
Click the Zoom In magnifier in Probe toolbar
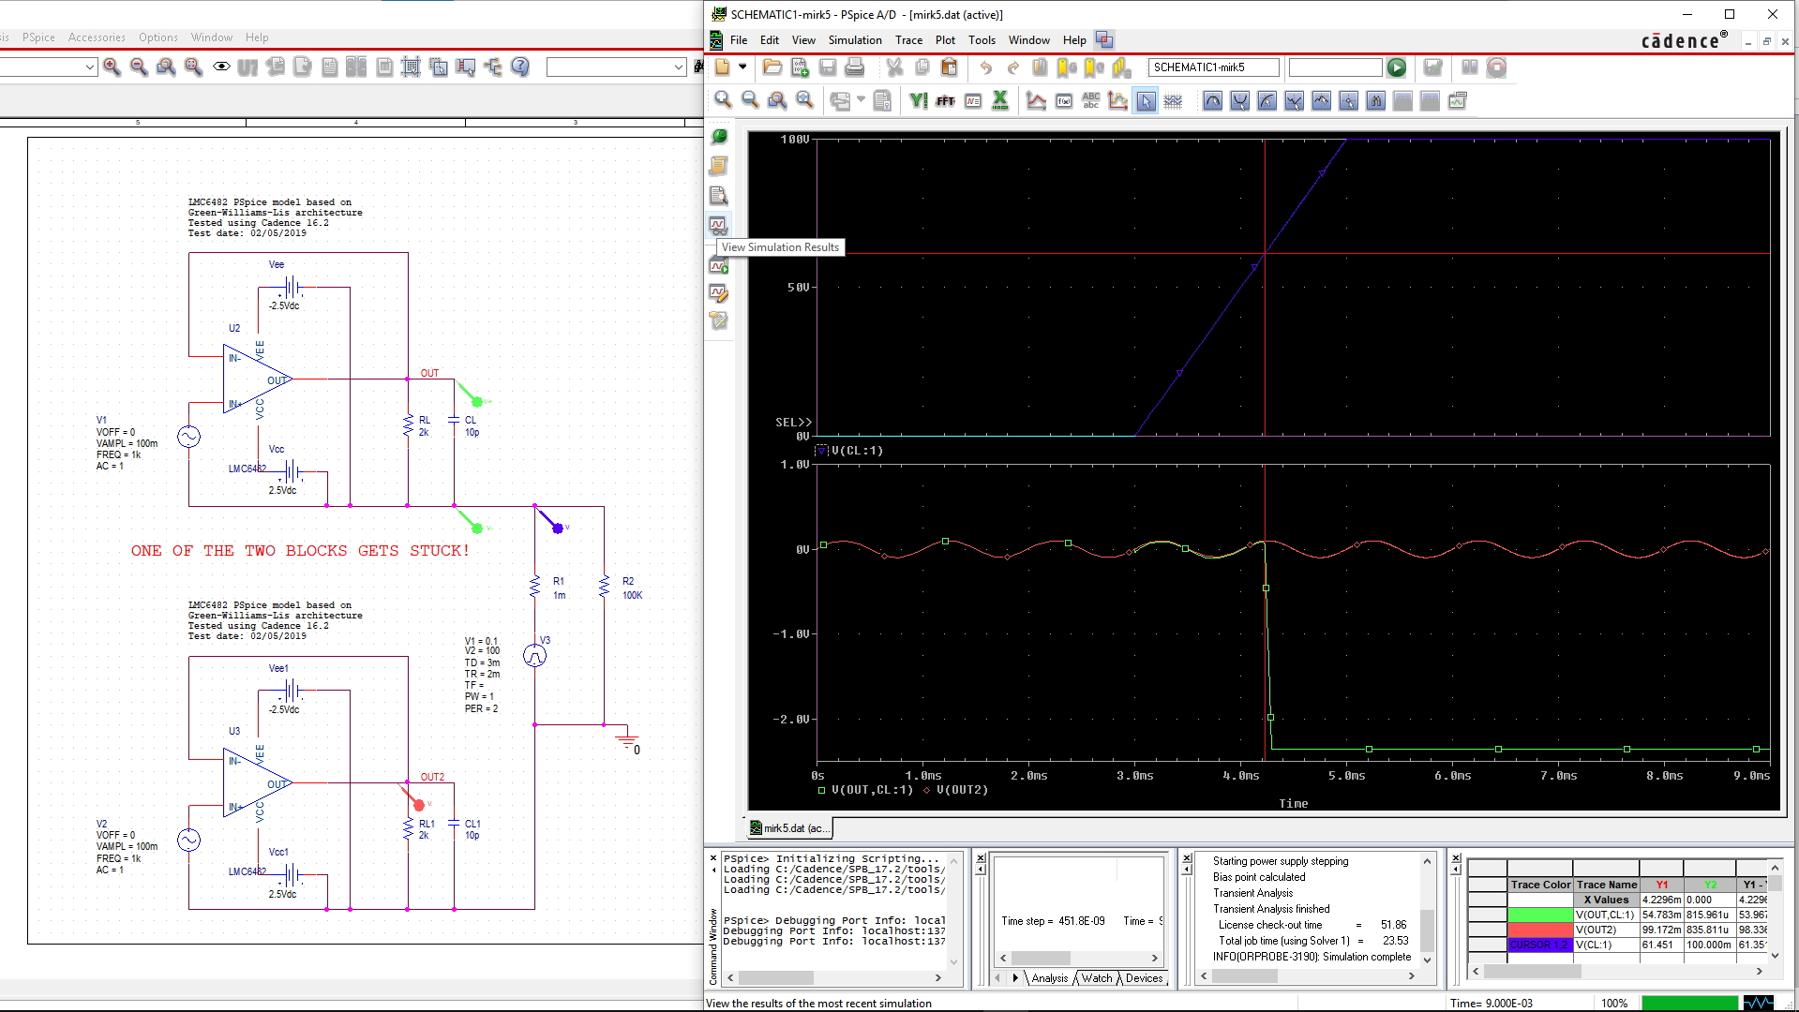[x=723, y=100]
